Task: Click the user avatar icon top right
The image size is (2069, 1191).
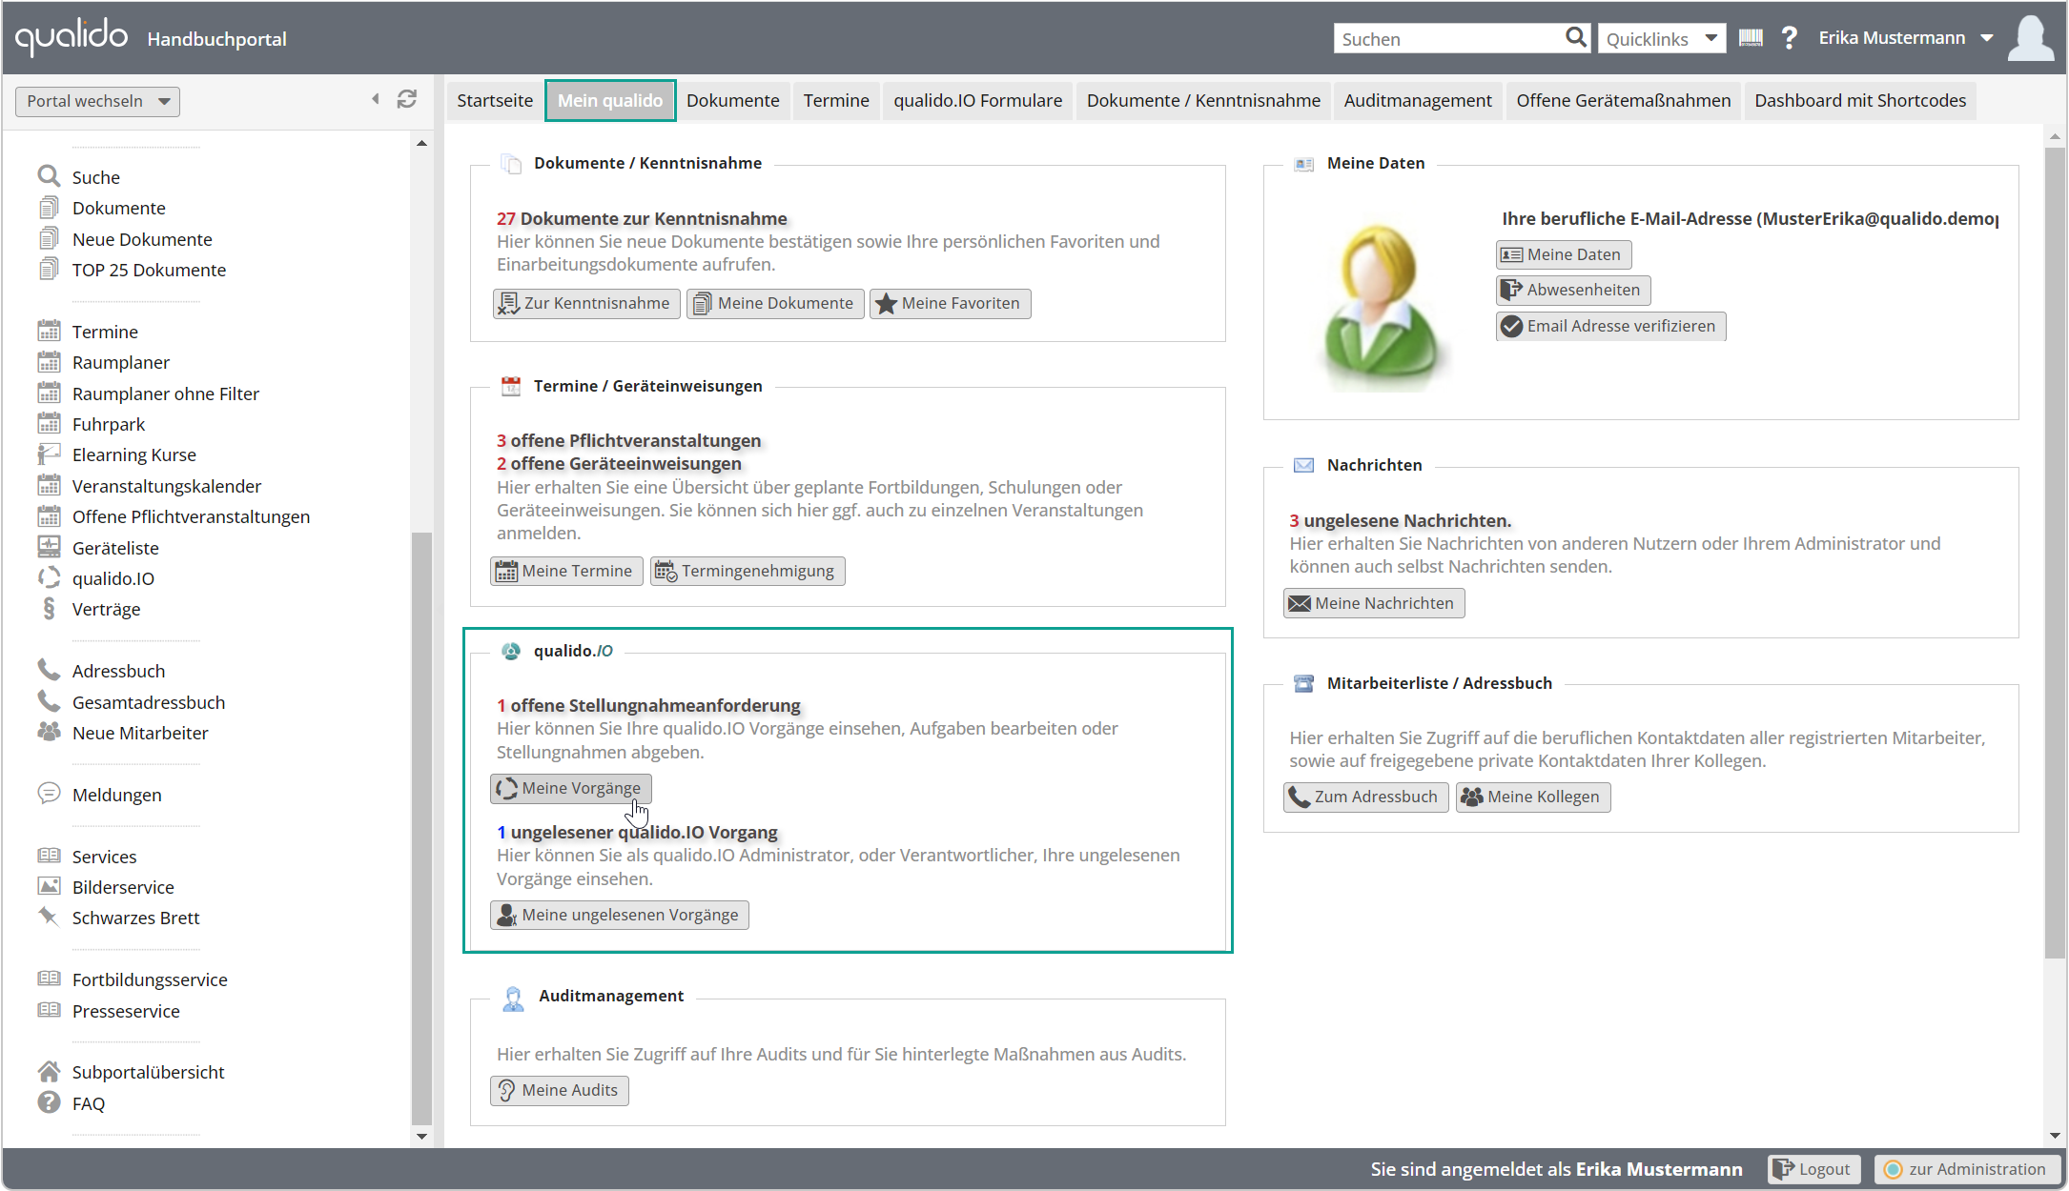Action: [2031, 38]
